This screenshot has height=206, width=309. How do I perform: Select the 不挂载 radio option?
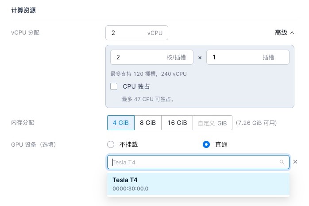coord(111,144)
